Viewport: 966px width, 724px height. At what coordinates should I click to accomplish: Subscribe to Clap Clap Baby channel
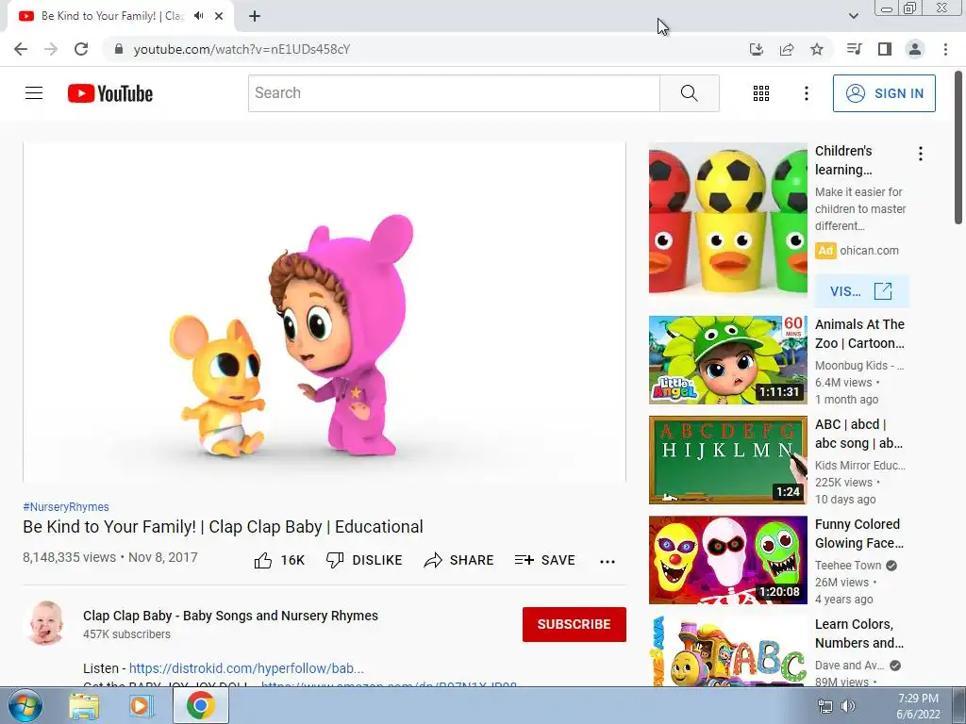[x=575, y=624]
